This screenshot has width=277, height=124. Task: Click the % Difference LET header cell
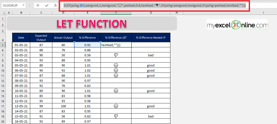click(116, 38)
